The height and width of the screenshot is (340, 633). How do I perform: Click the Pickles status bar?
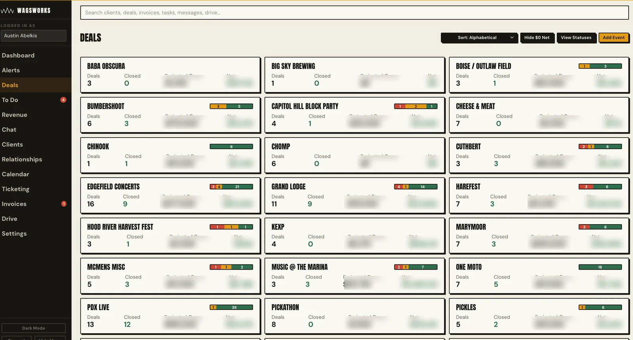click(600, 307)
